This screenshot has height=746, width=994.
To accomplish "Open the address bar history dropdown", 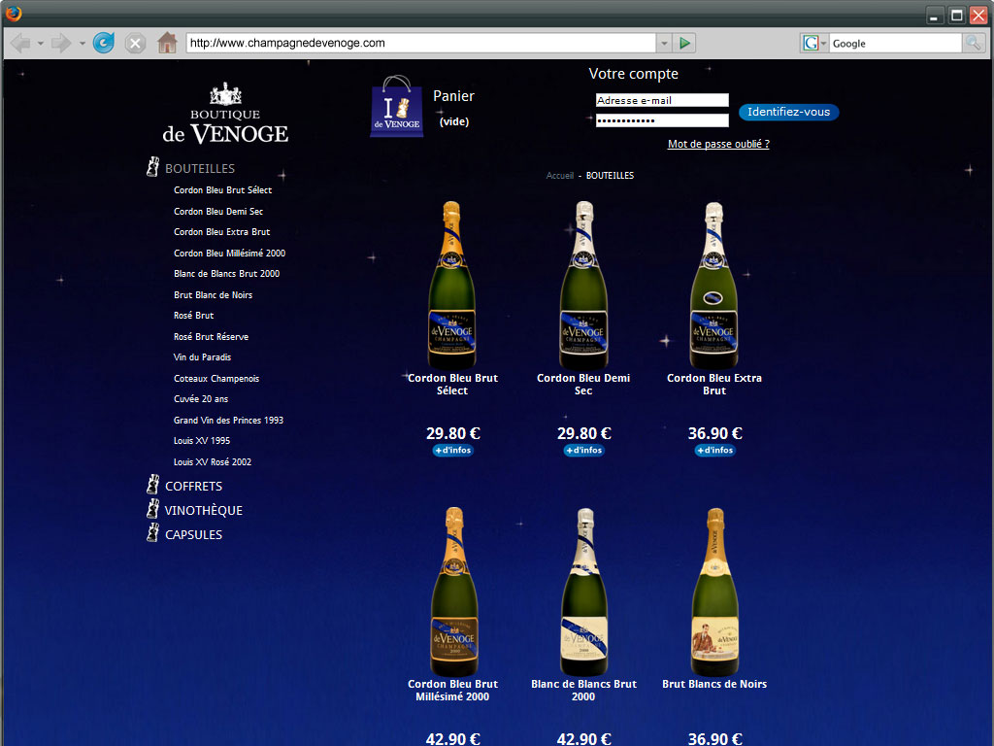I will click(664, 43).
